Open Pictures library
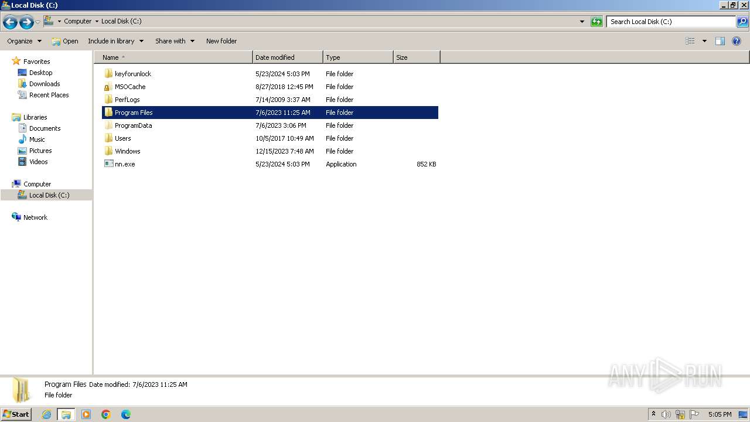The width and height of the screenshot is (750, 422). click(40, 151)
